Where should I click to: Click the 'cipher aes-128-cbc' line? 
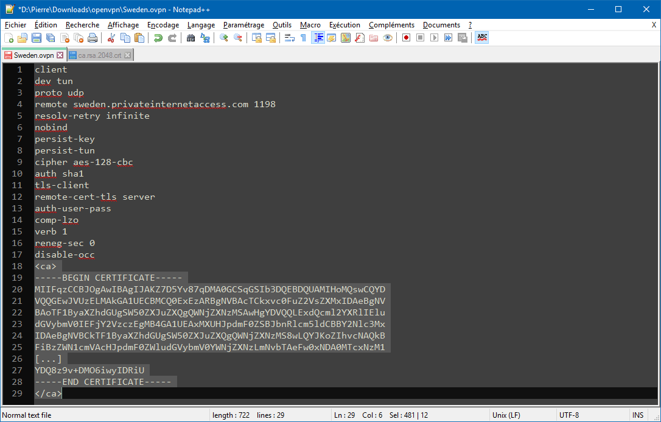click(84, 162)
